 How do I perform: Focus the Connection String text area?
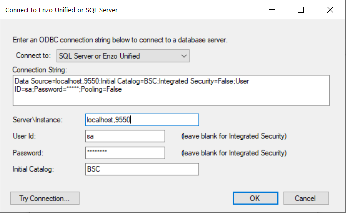tap(171, 90)
